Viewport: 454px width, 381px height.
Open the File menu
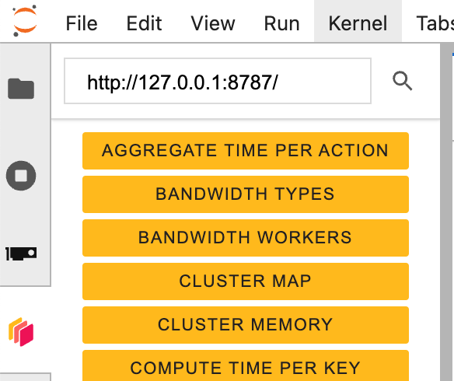82,23
